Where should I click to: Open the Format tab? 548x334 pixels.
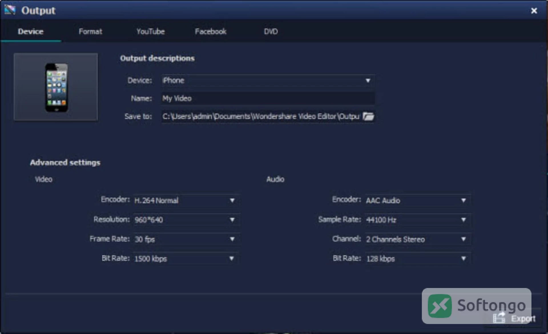point(90,31)
